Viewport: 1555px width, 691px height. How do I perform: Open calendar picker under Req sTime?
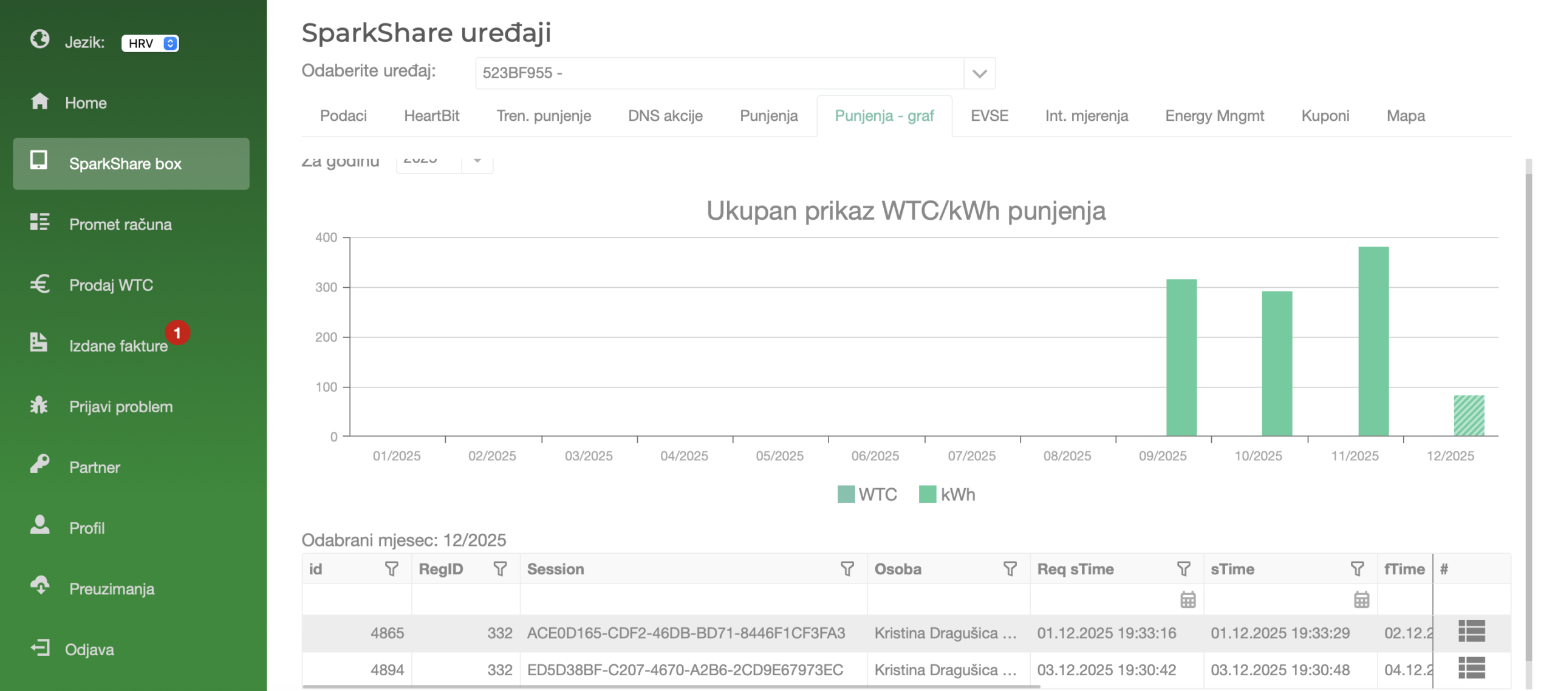click(x=1188, y=600)
